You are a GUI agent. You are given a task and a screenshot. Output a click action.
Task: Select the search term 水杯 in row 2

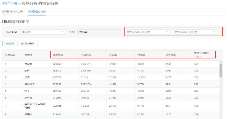(27, 71)
